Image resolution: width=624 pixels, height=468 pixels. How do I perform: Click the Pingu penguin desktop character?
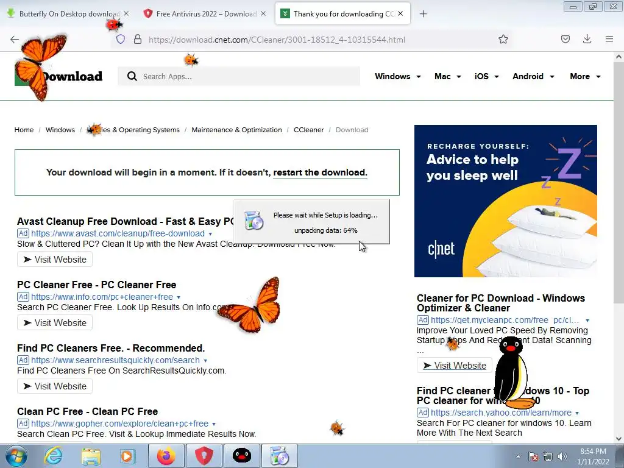pos(513,374)
